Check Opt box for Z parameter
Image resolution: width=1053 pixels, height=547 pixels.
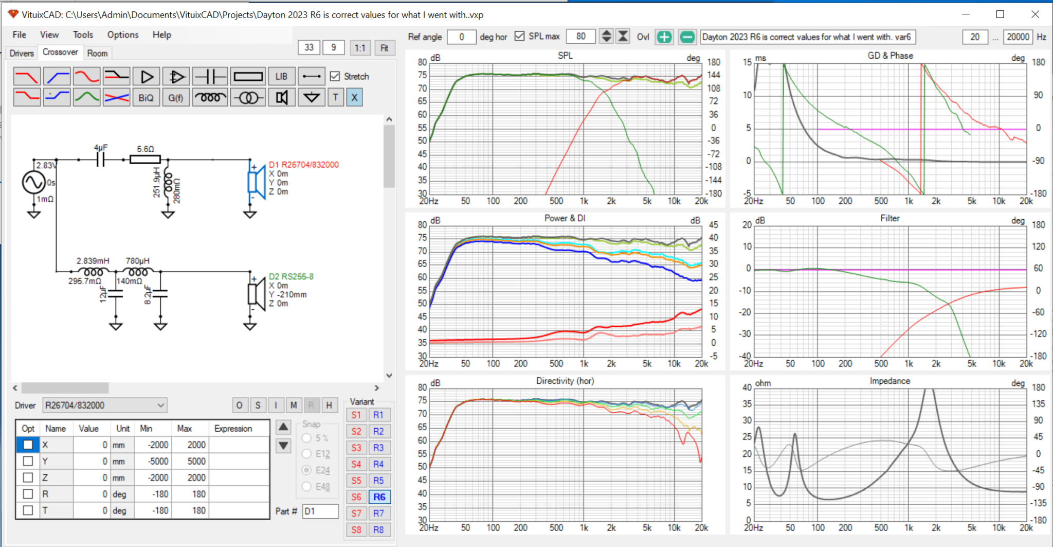pos(28,478)
